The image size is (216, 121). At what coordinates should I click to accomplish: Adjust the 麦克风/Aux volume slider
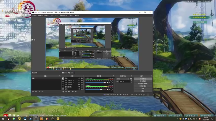[96, 83]
